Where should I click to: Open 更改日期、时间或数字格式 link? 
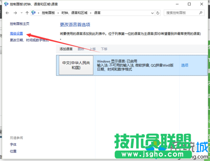[x=29, y=40]
